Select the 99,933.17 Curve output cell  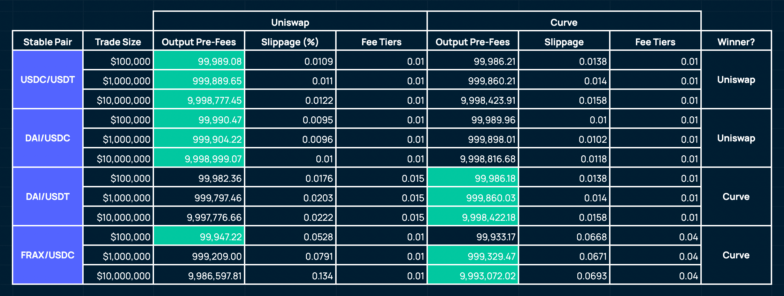473,236
